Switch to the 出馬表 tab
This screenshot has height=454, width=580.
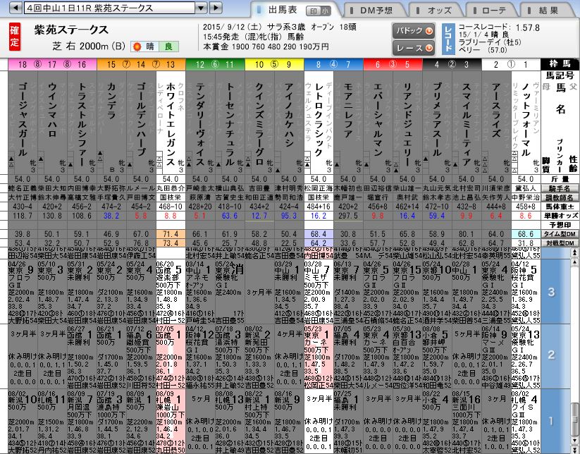pyautogui.click(x=283, y=10)
